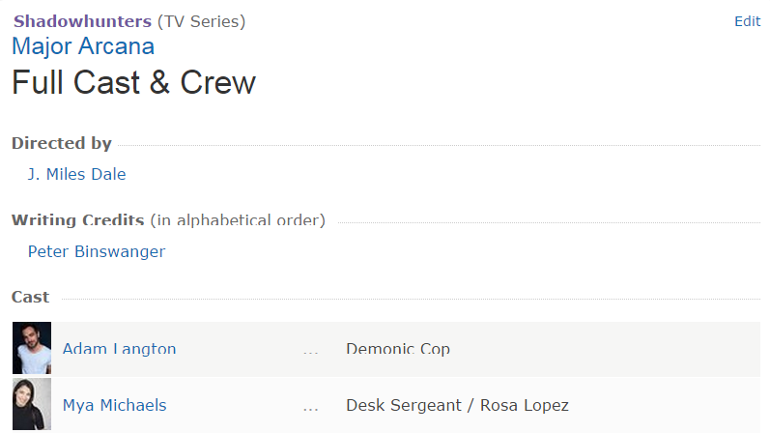
Task: Click the ellipsis in Mya Michaels' row
Action: pyautogui.click(x=310, y=407)
